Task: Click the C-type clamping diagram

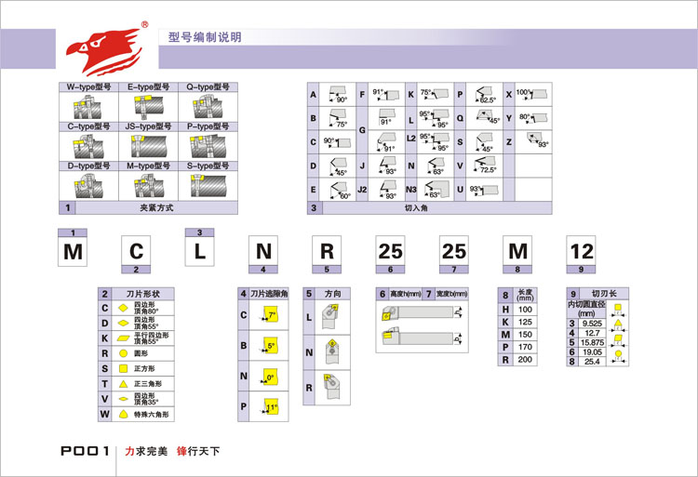Action: pos(88,146)
